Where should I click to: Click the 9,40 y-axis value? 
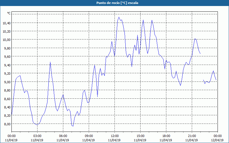(x=7, y=65)
